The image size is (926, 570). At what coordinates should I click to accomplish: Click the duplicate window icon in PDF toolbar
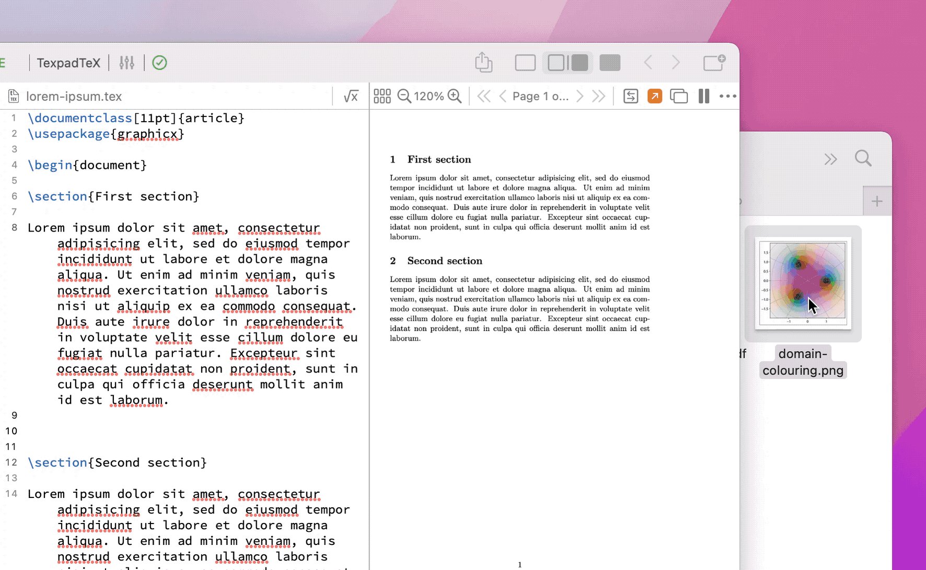(679, 96)
